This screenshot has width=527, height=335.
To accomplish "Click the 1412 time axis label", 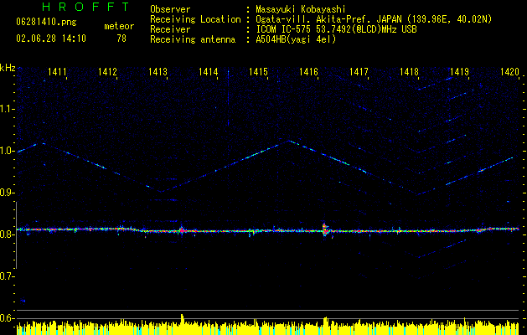I will tap(107, 71).
